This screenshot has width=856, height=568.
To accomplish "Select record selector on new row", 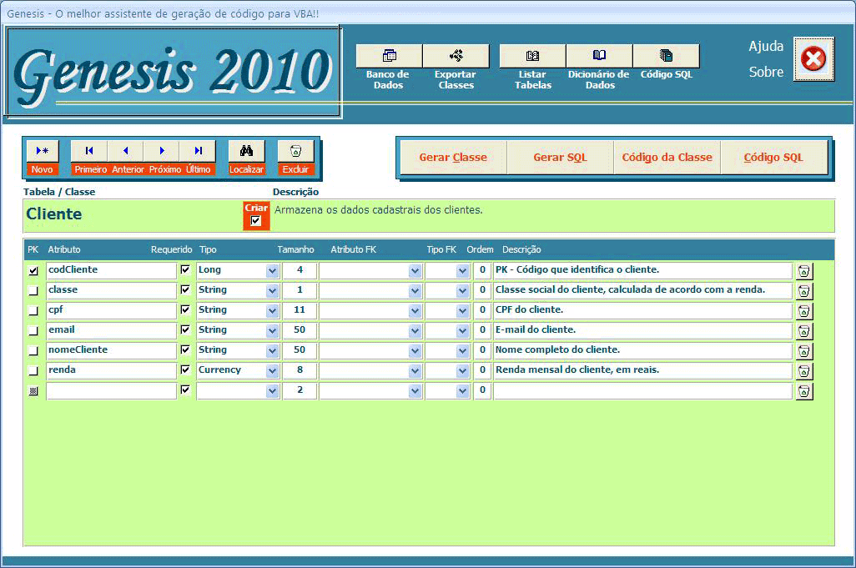I will [x=33, y=391].
